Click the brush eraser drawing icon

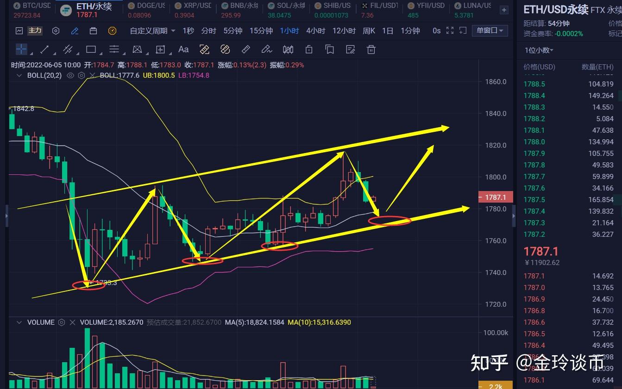click(266, 49)
